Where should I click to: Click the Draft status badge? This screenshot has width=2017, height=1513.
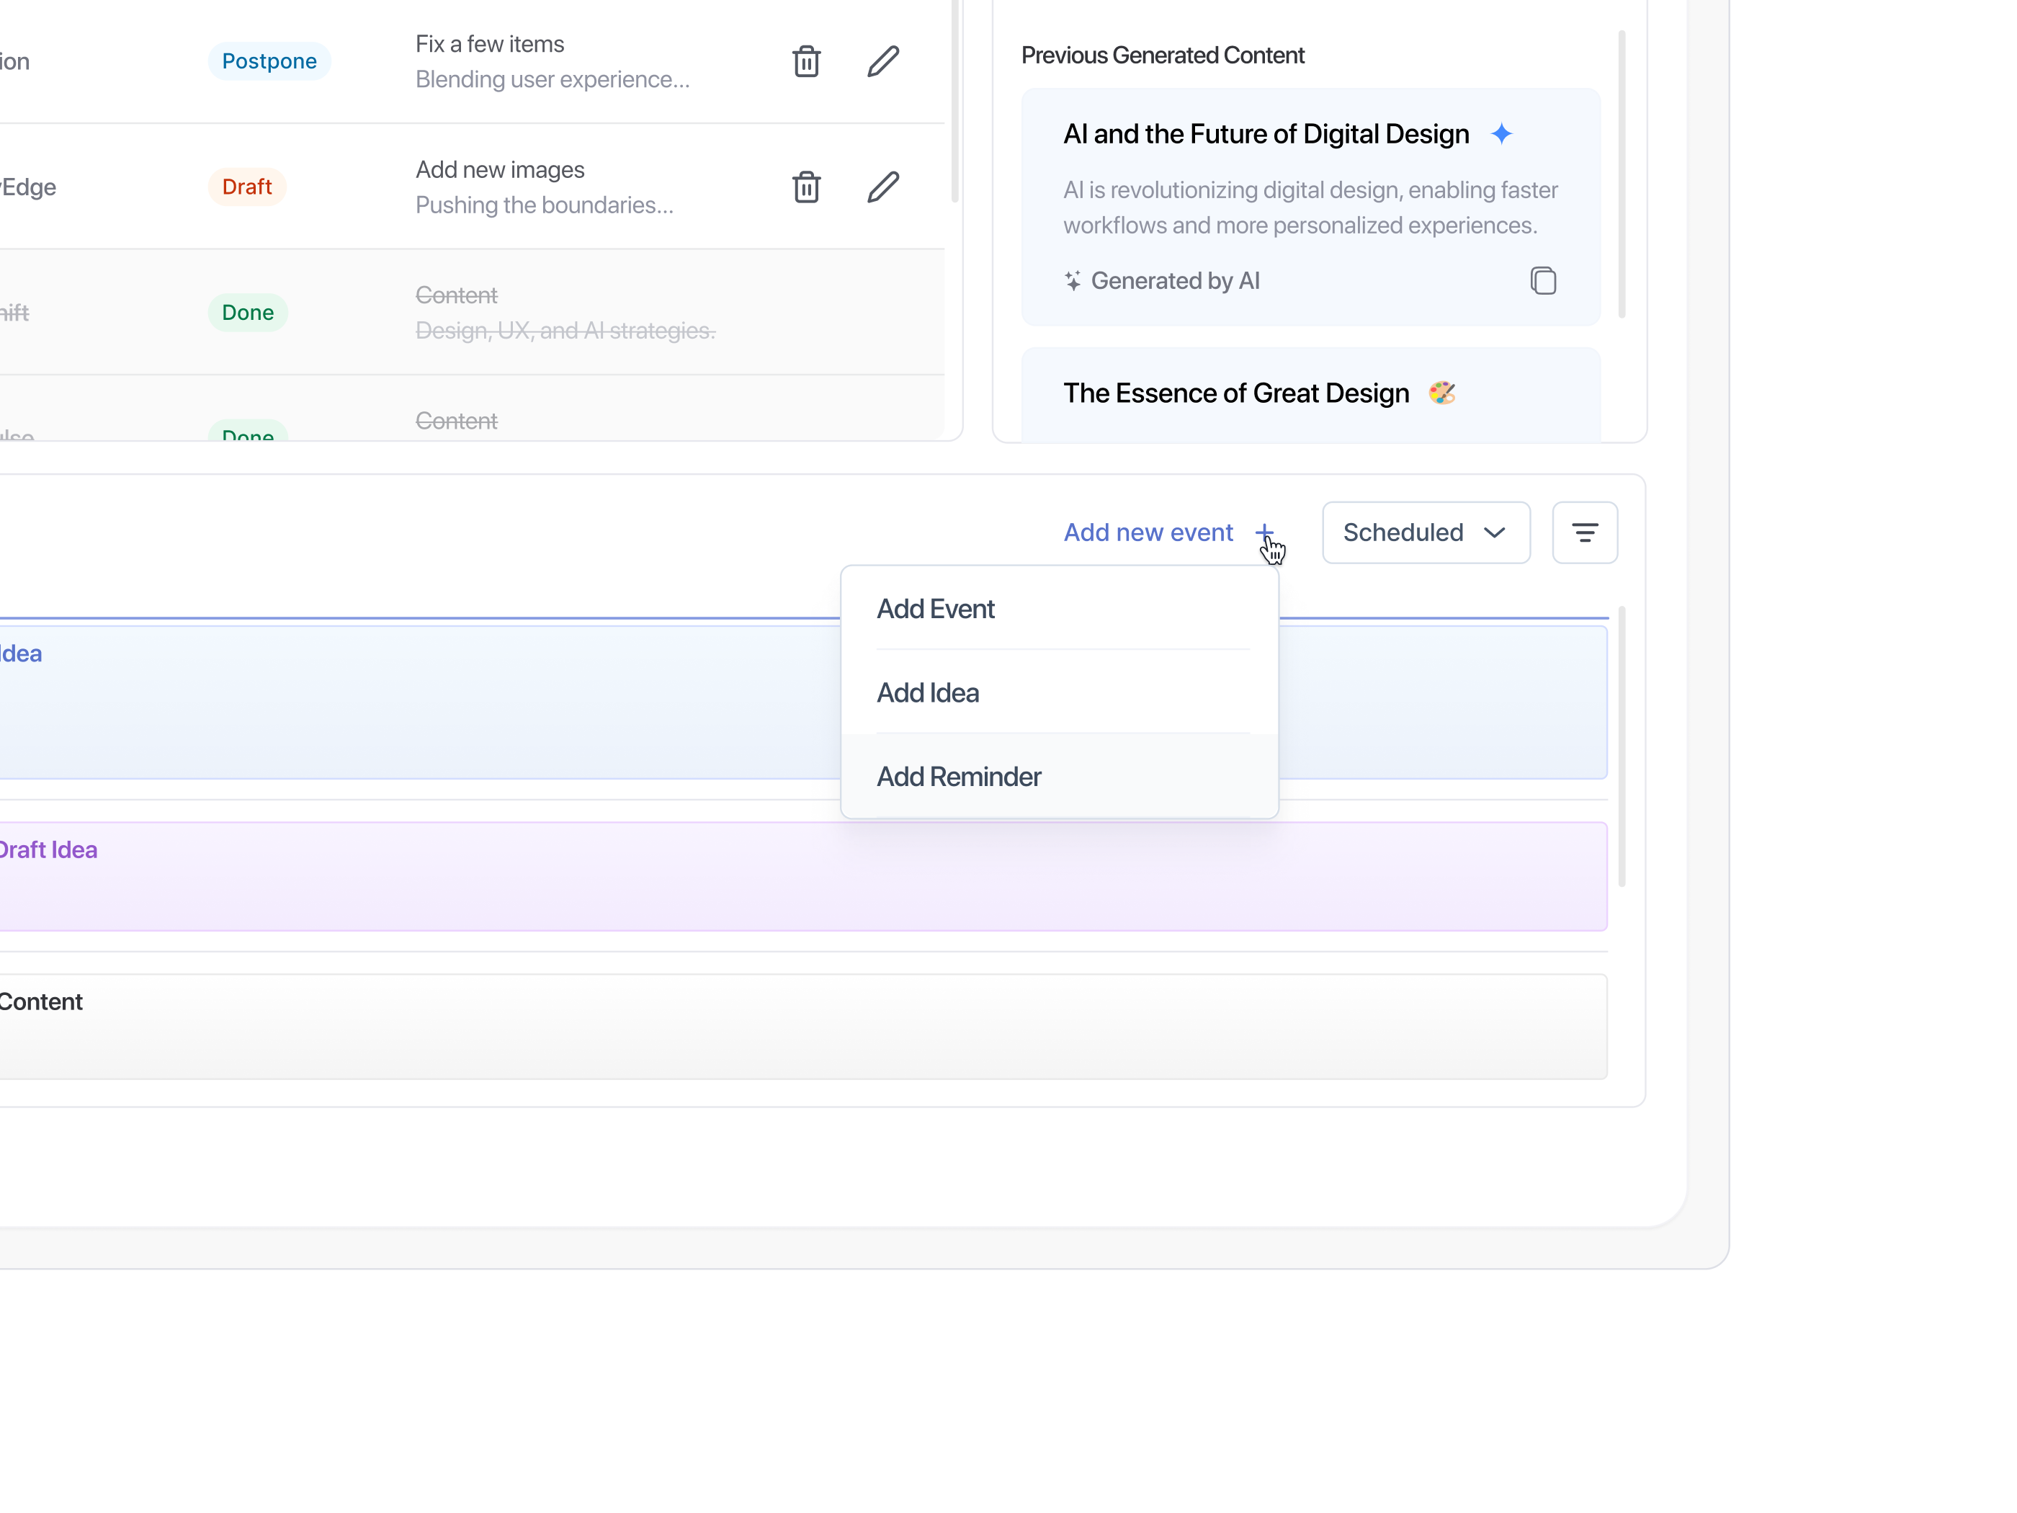(x=247, y=187)
